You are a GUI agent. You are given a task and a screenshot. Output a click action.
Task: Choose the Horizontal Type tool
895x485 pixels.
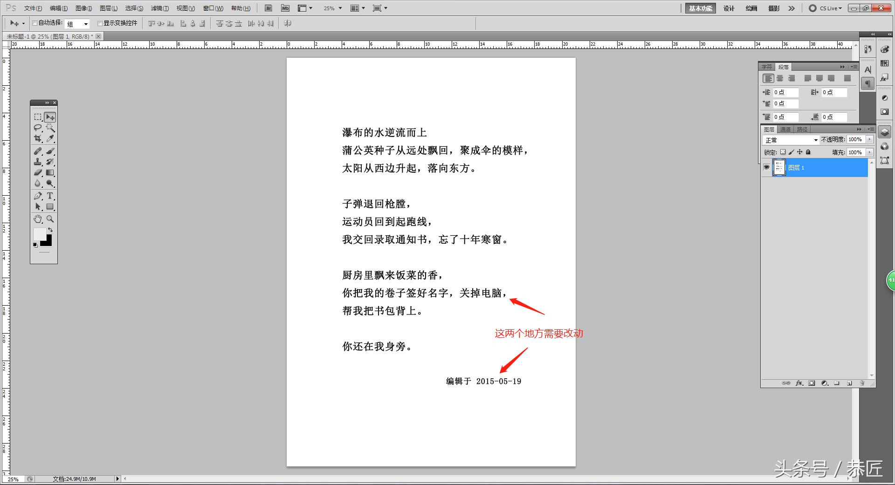pos(50,195)
